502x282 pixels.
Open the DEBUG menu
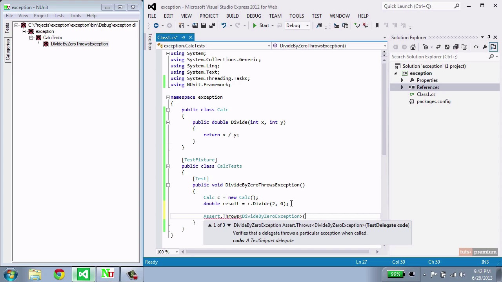(254, 16)
